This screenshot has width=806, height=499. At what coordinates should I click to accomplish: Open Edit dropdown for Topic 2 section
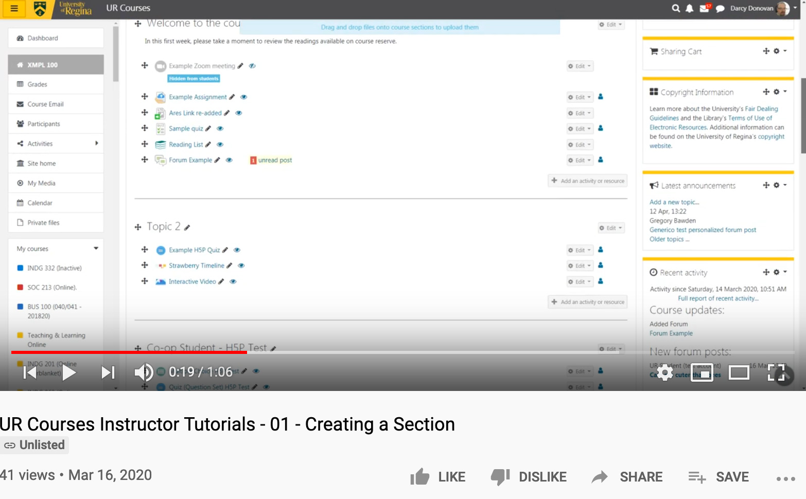[x=611, y=228]
